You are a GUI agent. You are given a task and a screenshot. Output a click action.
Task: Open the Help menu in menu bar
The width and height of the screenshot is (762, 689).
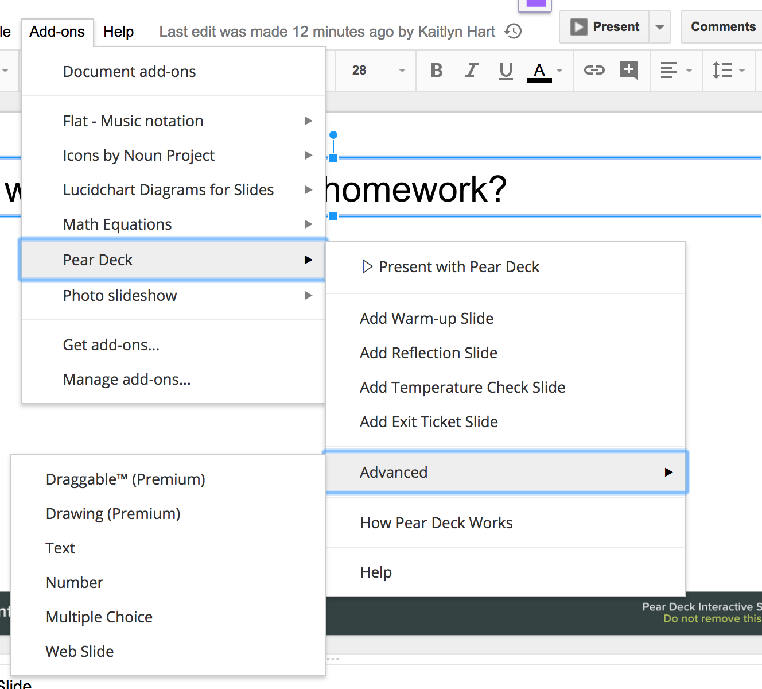point(118,32)
